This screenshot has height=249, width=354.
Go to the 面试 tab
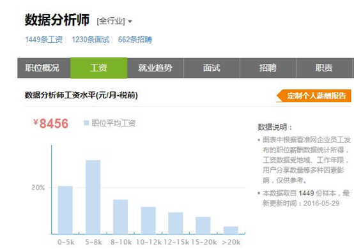tap(212, 68)
